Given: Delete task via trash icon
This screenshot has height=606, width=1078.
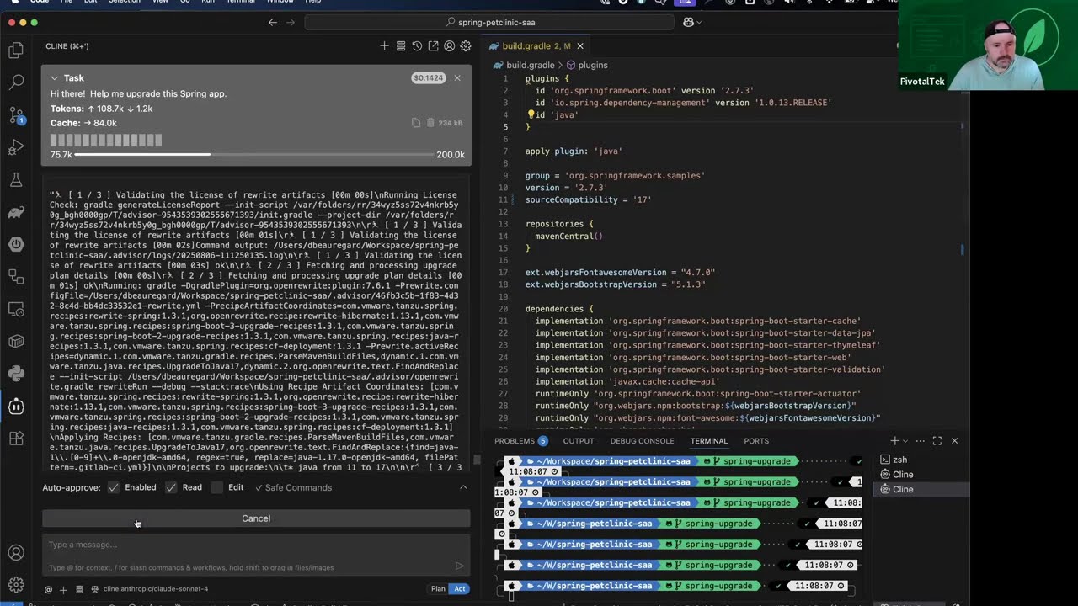Looking at the screenshot, I should pos(430,123).
